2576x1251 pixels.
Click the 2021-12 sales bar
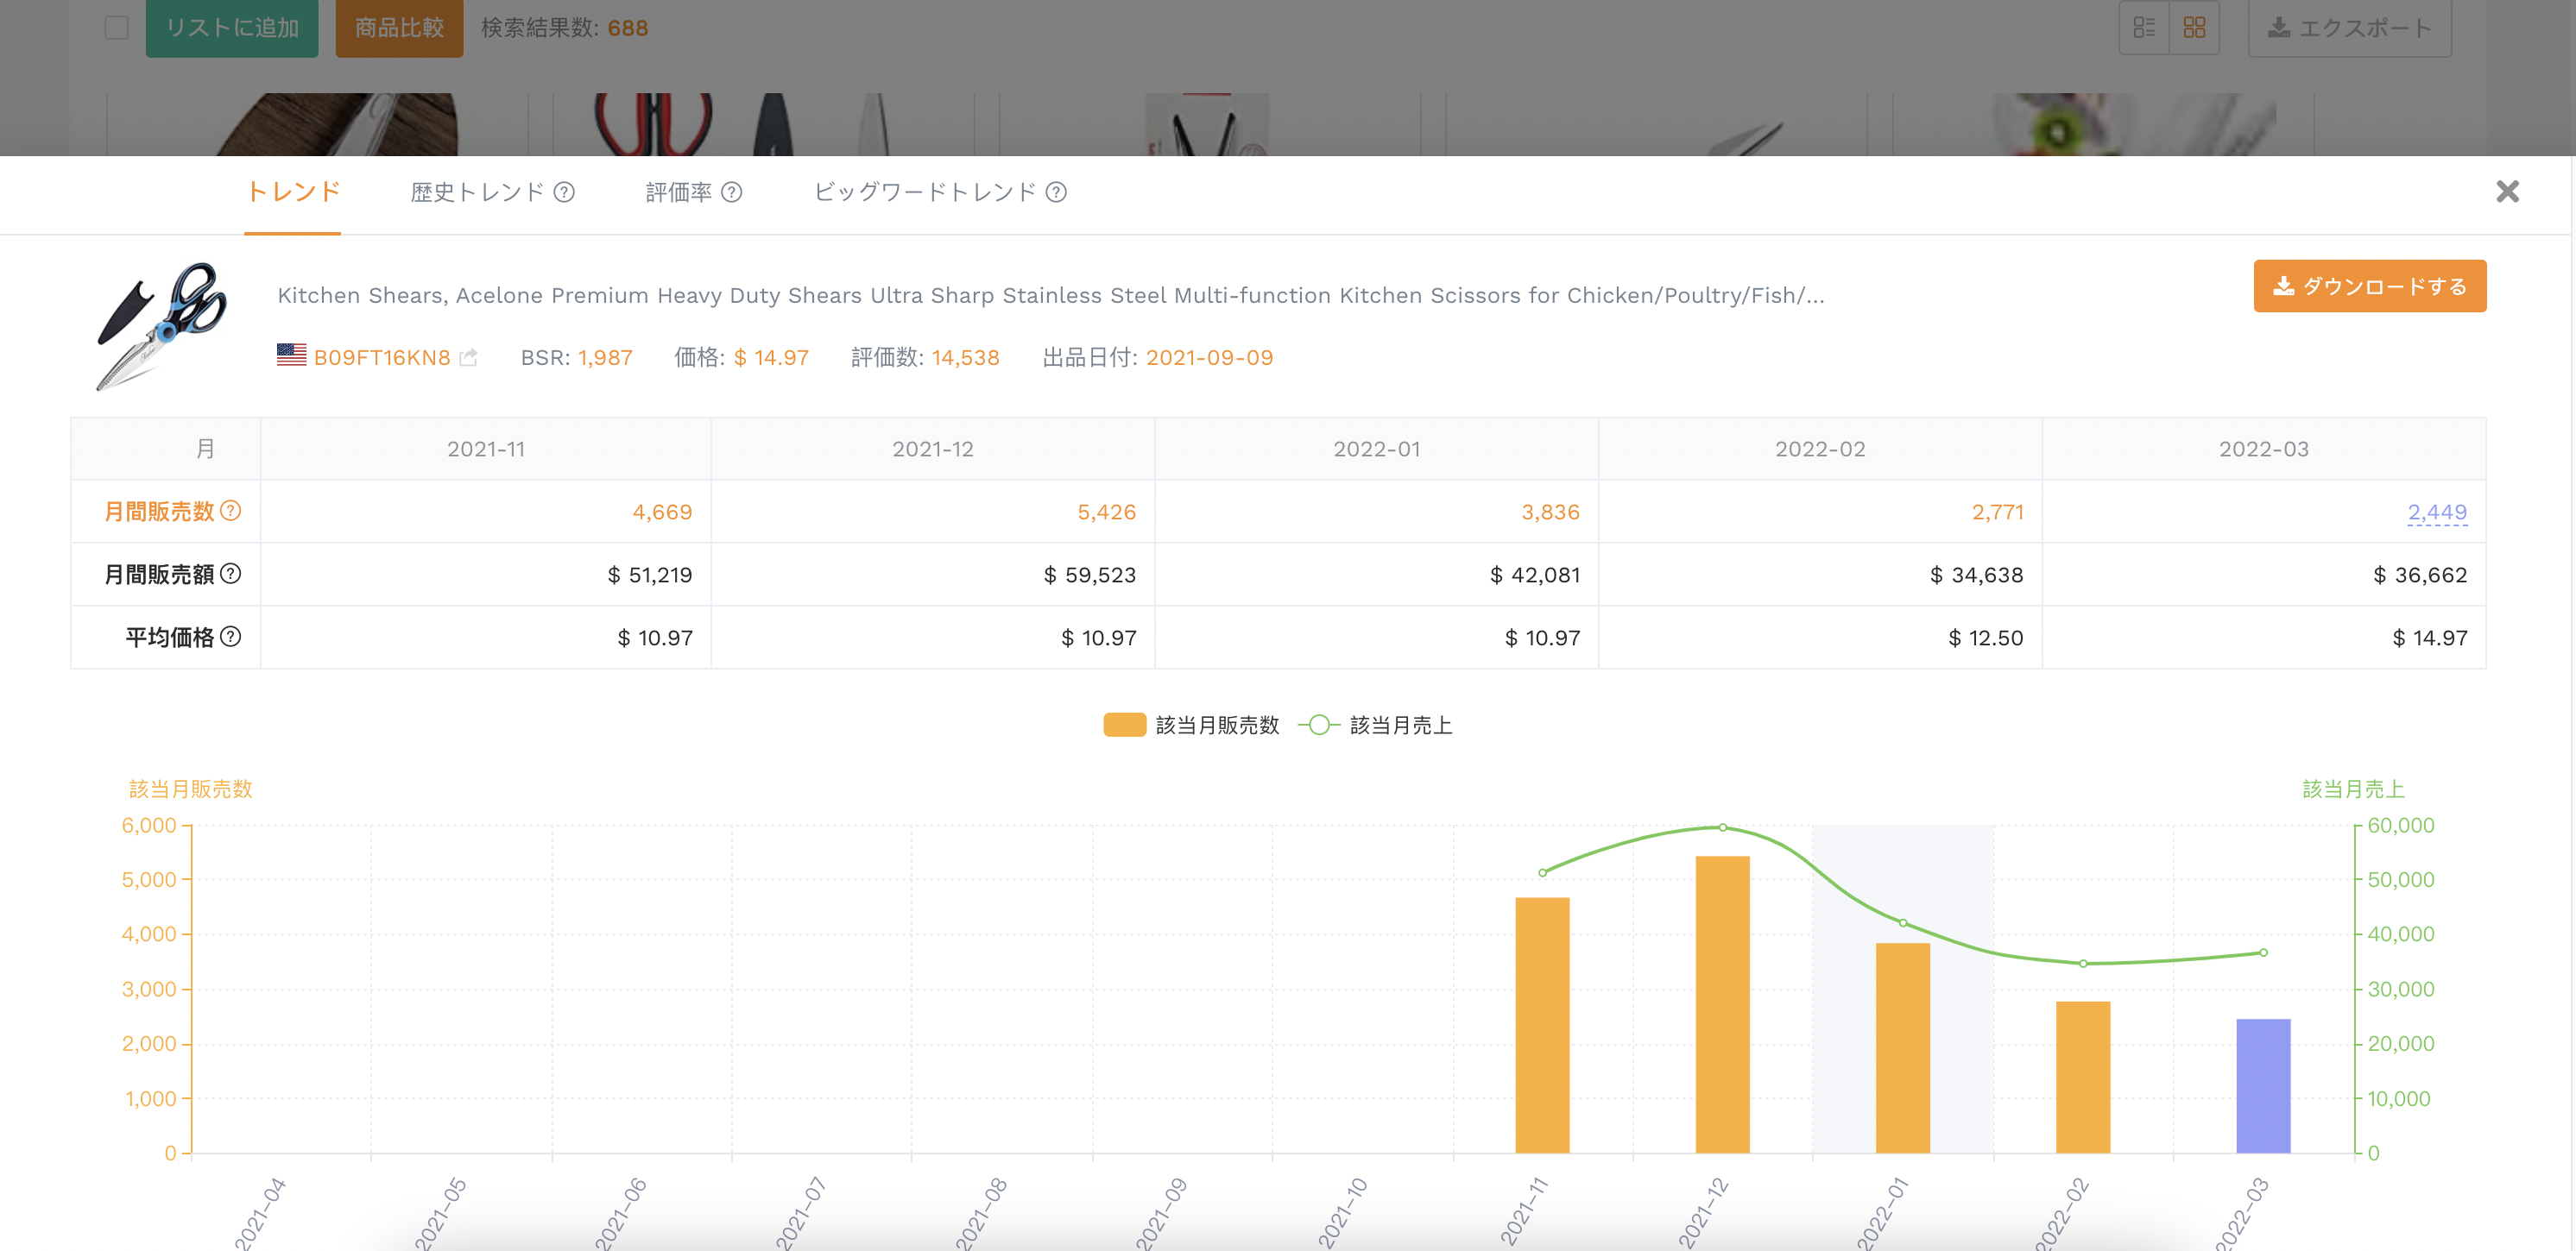(1722, 1004)
